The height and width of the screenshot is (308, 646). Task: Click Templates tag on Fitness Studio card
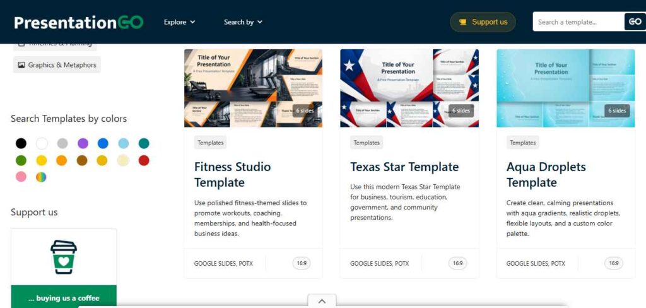click(211, 143)
